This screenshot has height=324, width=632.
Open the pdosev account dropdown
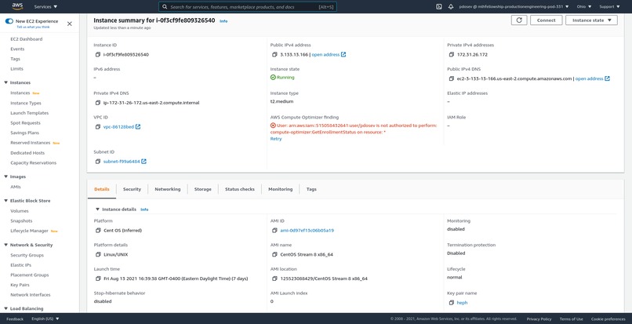point(514,7)
